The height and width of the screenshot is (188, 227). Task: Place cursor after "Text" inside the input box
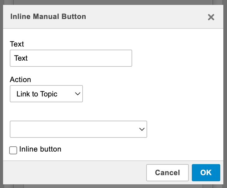point(28,58)
